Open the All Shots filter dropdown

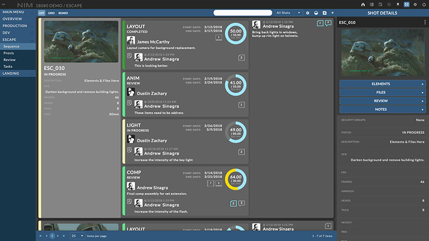[288, 13]
